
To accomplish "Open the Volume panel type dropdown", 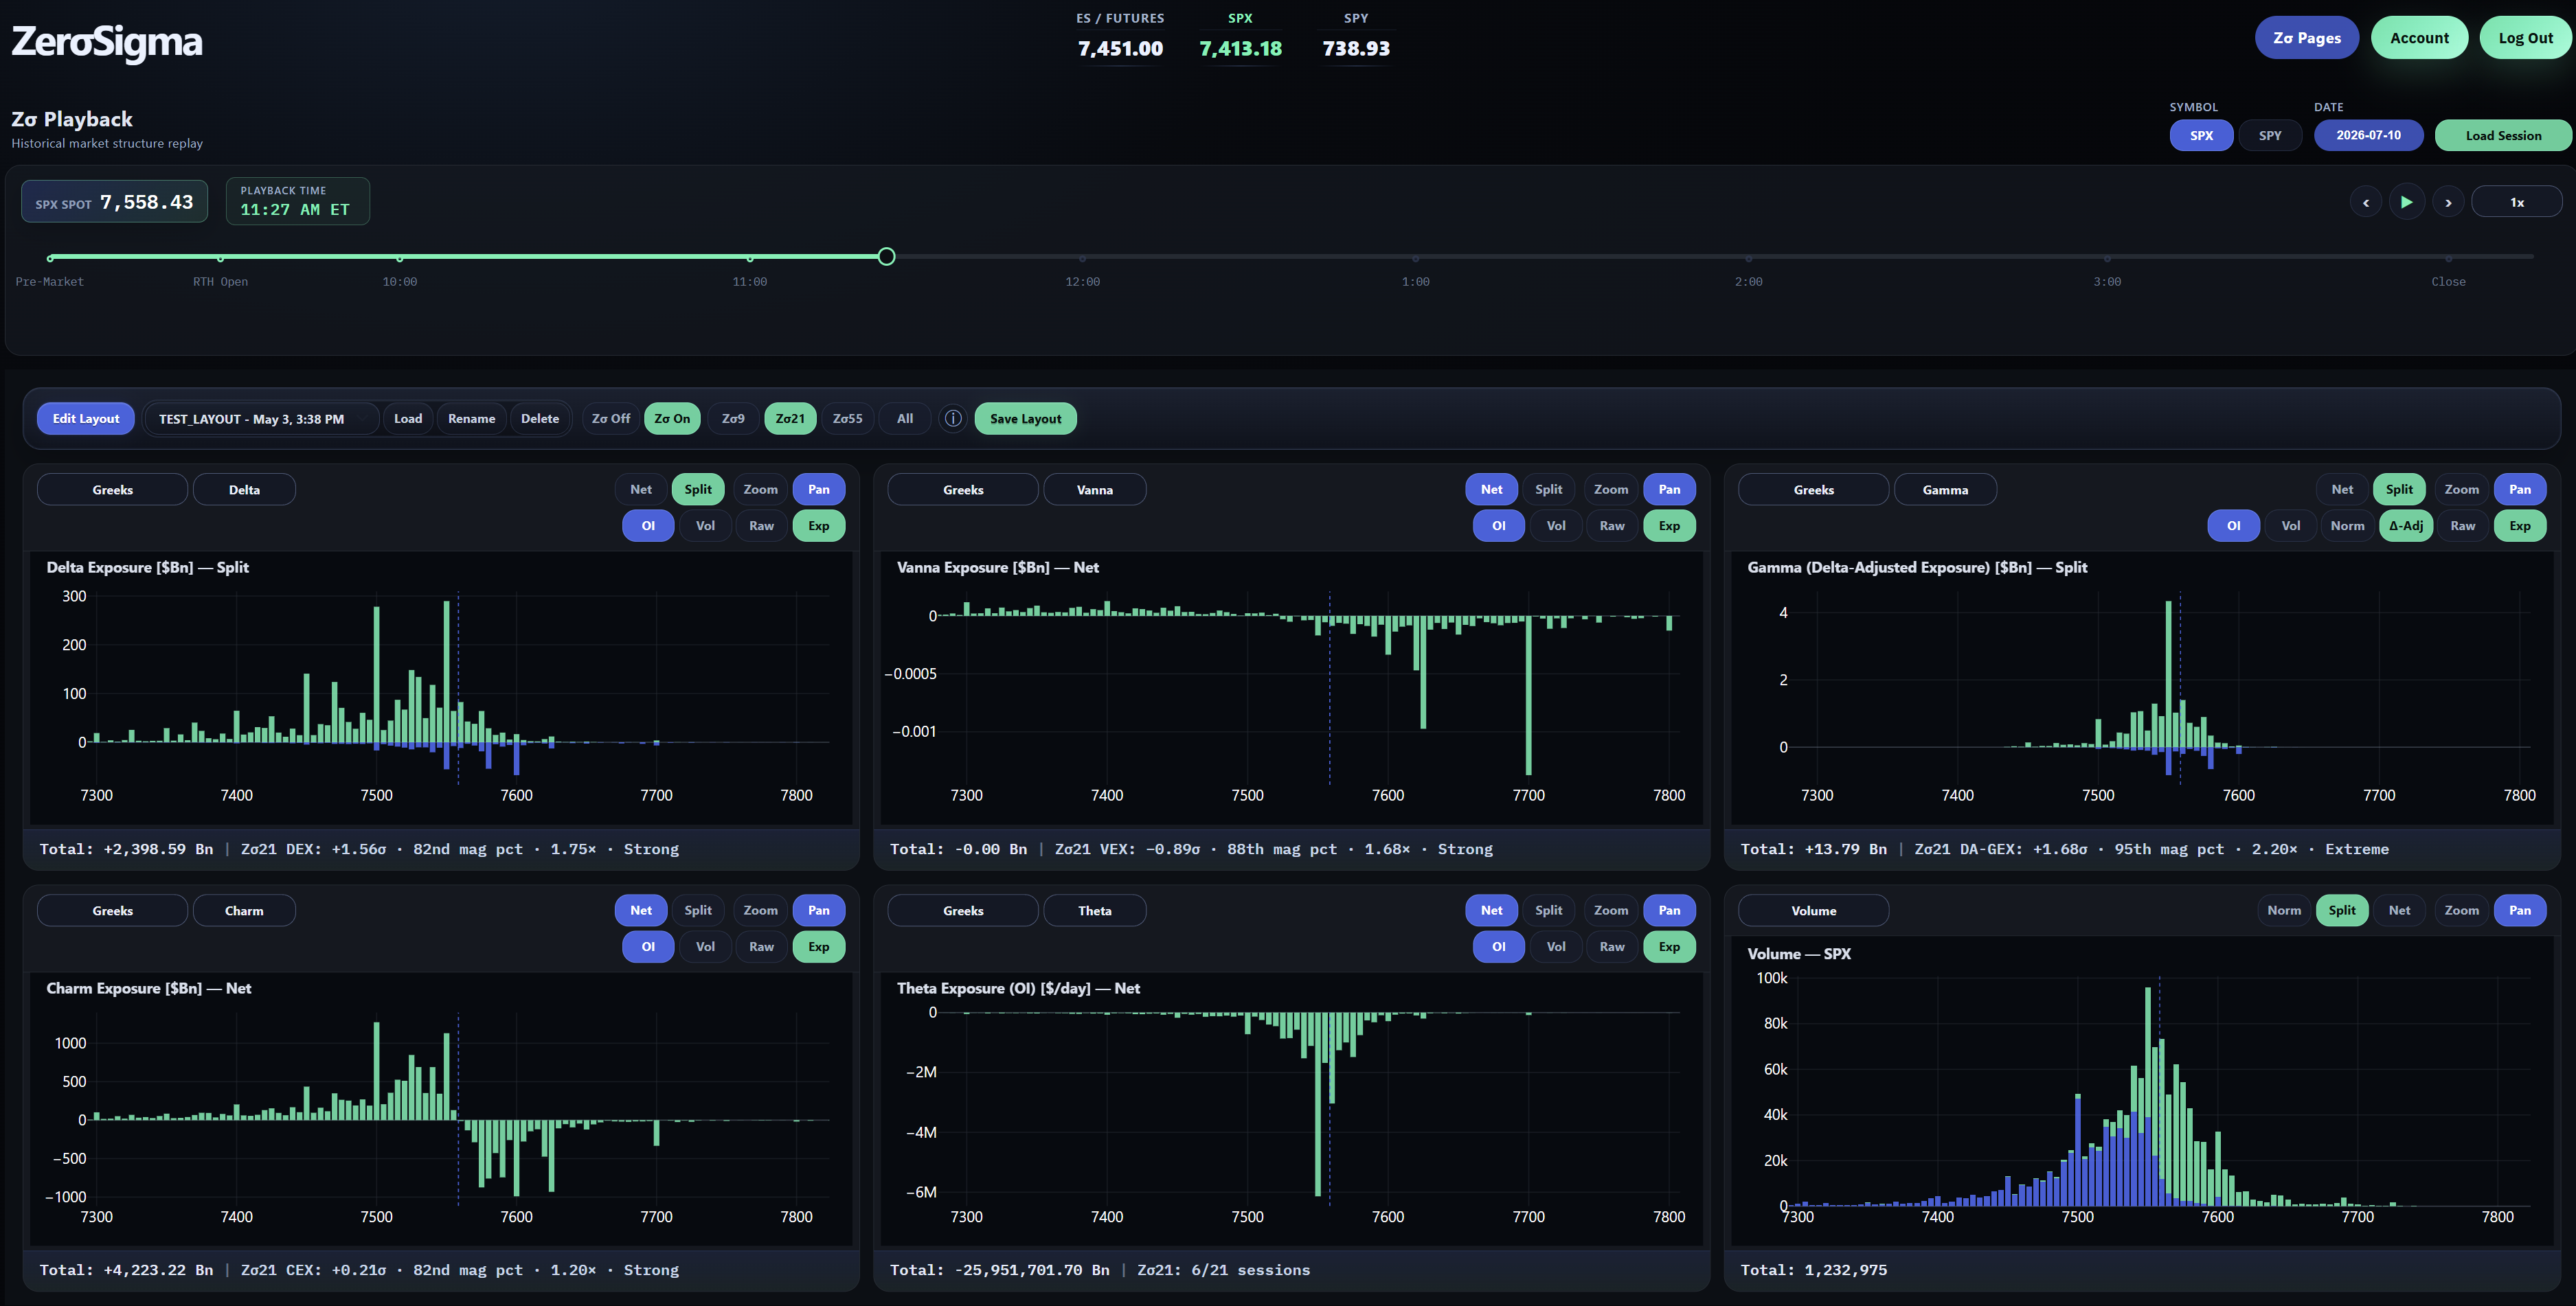I will [x=1813, y=910].
